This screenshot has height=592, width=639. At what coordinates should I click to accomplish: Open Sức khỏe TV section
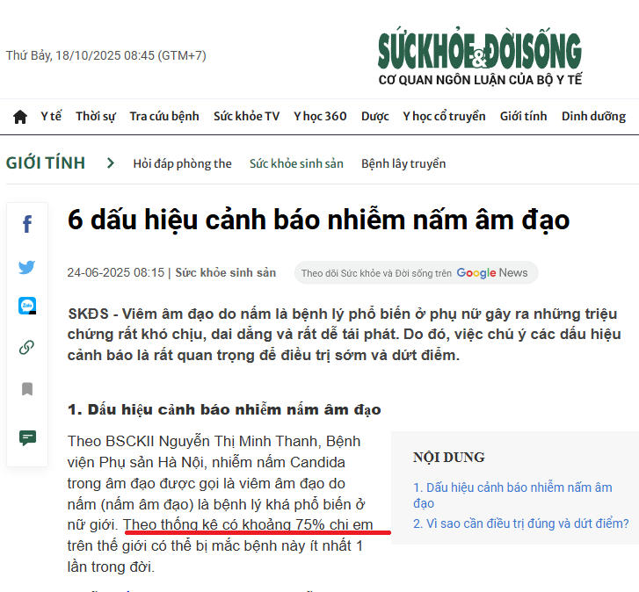[246, 117]
